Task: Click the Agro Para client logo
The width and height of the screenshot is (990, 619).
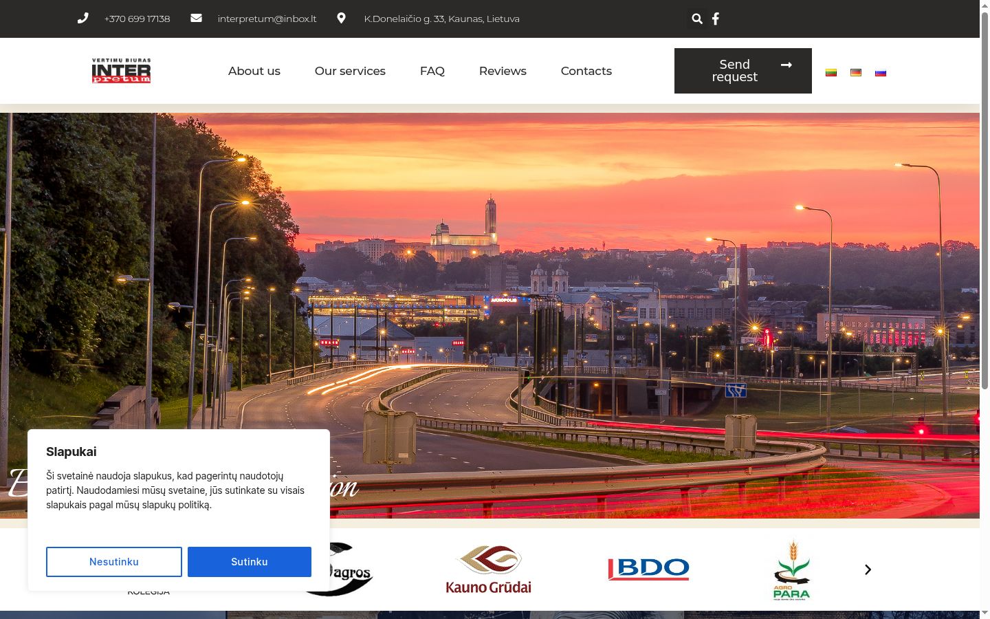Action: click(792, 569)
